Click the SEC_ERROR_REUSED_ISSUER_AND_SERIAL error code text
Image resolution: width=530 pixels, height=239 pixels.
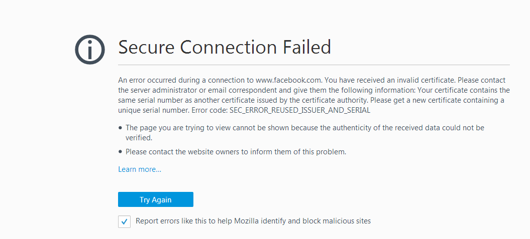click(300, 111)
